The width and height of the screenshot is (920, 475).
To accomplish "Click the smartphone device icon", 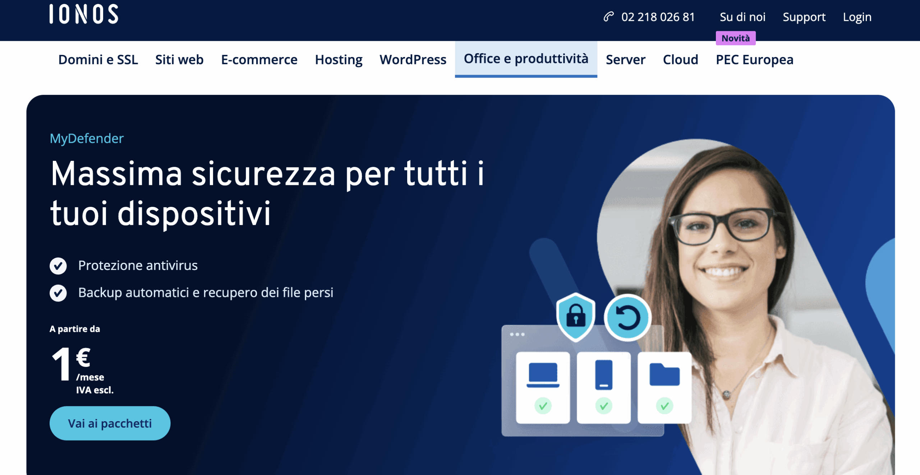I will click(x=604, y=374).
